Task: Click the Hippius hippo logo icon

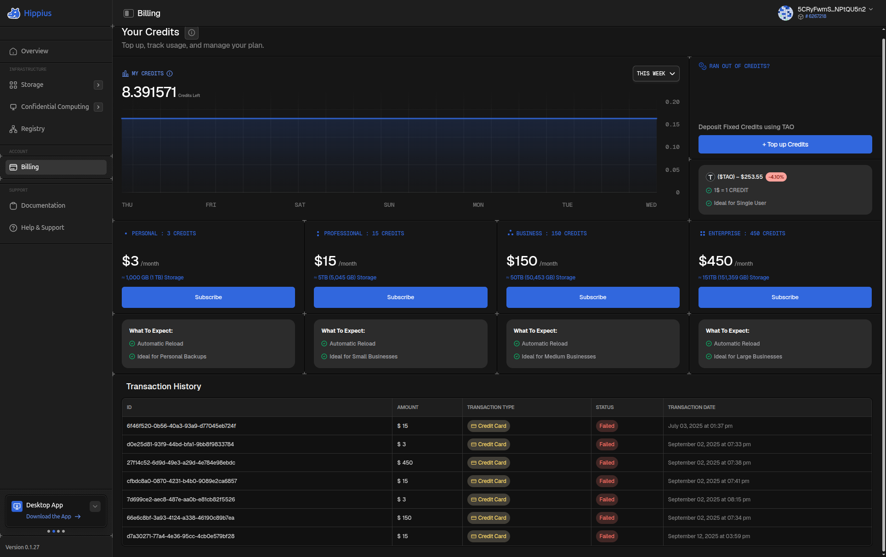Action: coord(14,13)
